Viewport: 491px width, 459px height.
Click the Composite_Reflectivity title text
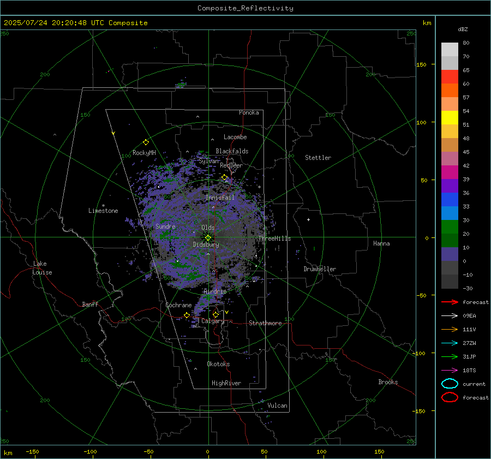click(x=245, y=8)
